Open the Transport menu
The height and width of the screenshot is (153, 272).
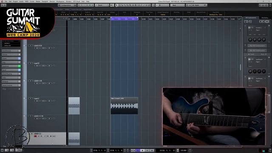(45, 1)
